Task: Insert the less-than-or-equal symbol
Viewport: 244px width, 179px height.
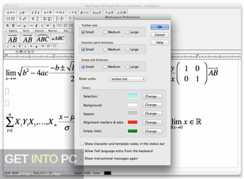Action: click(42, 25)
